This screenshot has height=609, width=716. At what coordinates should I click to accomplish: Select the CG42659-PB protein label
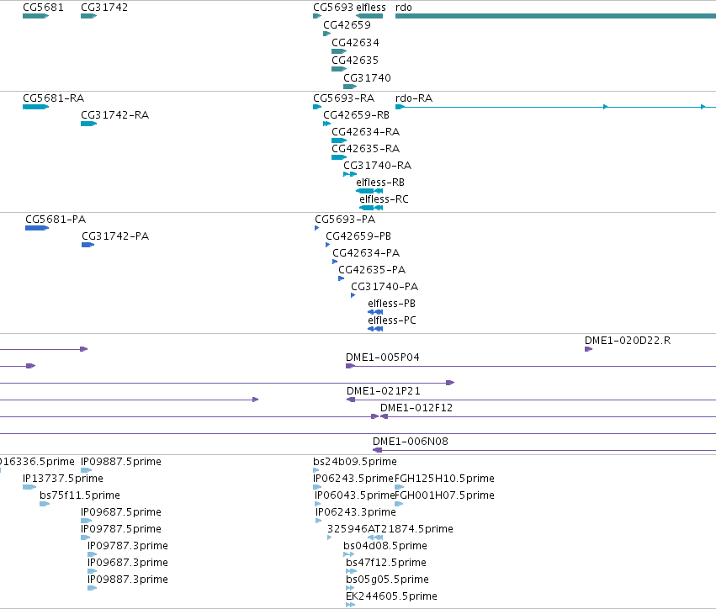click(x=358, y=236)
